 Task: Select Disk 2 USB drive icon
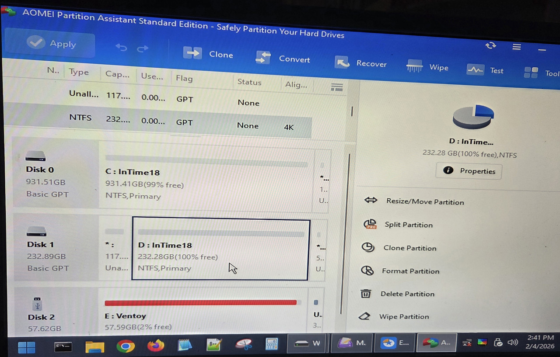[x=37, y=303]
